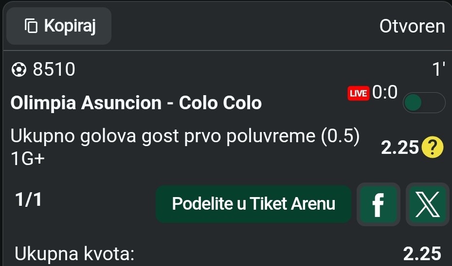The height and width of the screenshot is (266, 452).
Task: Click the match minute indicator 1'
Action: point(439,70)
